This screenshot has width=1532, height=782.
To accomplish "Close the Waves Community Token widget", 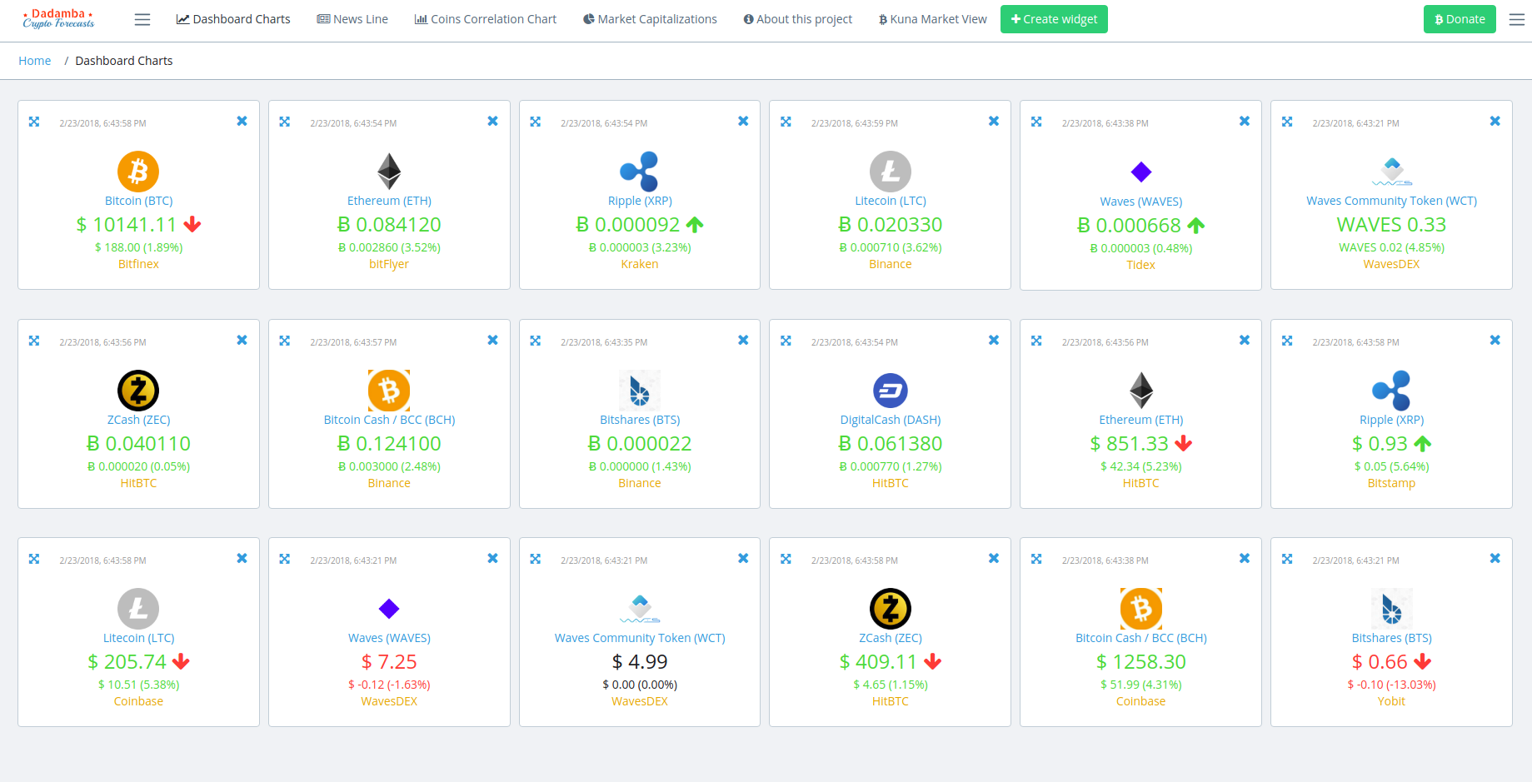I will 1494,121.
